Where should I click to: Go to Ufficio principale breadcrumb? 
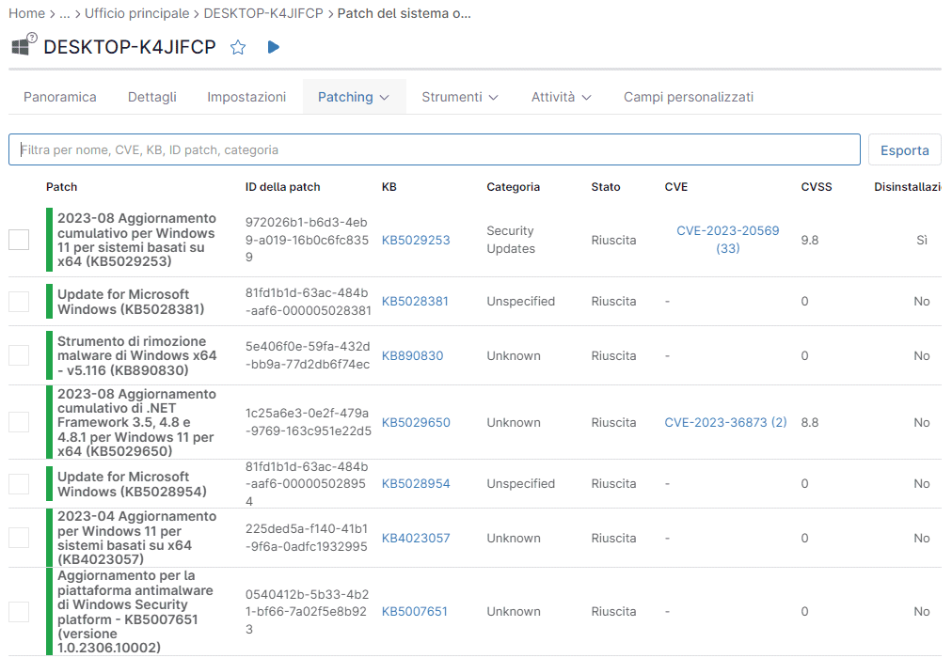click(137, 13)
